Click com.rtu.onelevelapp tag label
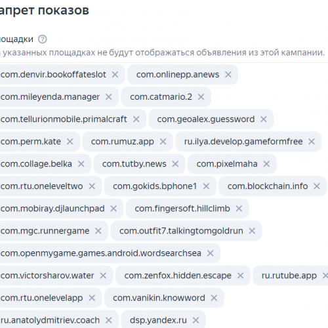 [41, 298]
